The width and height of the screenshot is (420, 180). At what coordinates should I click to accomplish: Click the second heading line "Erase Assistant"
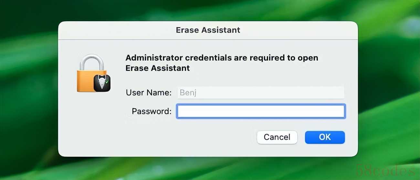coord(157,68)
